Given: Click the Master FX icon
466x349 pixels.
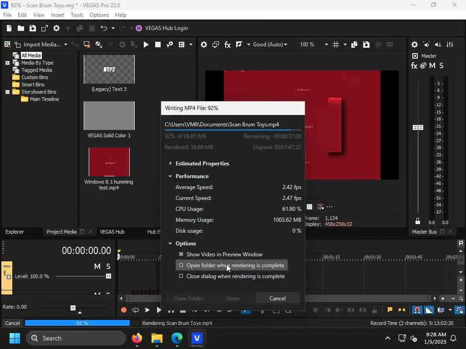Looking at the screenshot, I should coord(414,65).
